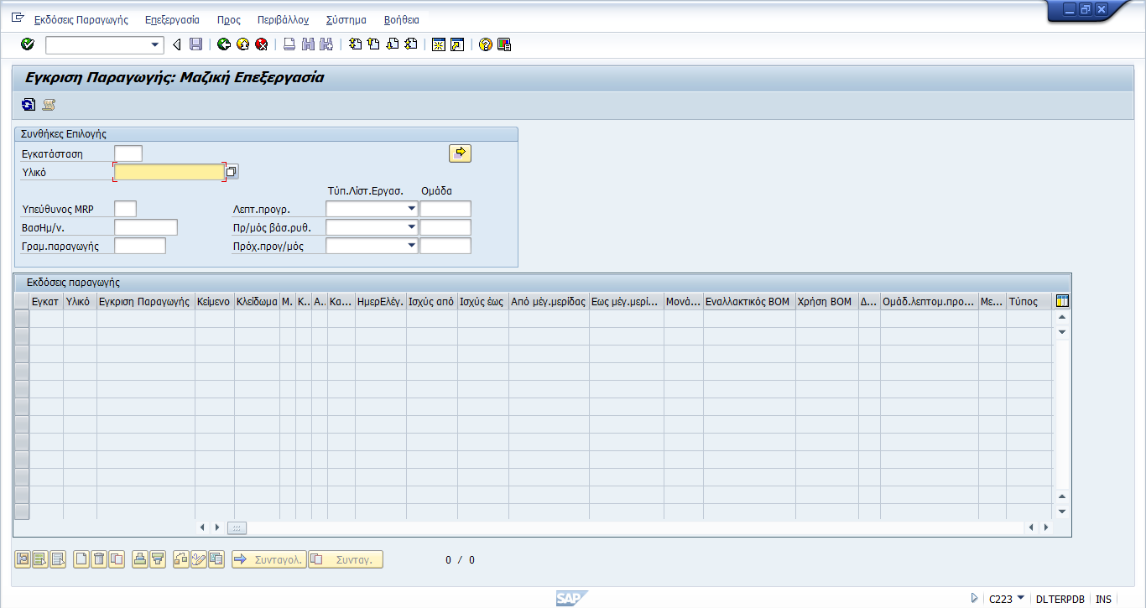Click the Refresh icon under the title
Screen dimensions: 1146x608
pos(29,105)
